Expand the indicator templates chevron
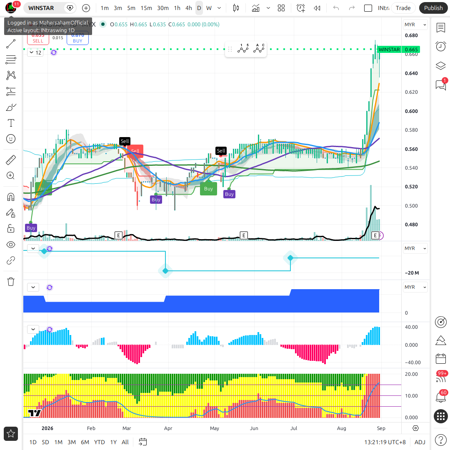 pos(268,8)
